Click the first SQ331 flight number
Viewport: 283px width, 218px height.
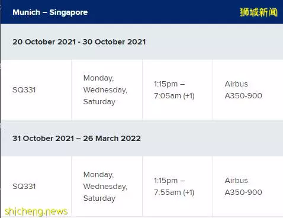24,90
